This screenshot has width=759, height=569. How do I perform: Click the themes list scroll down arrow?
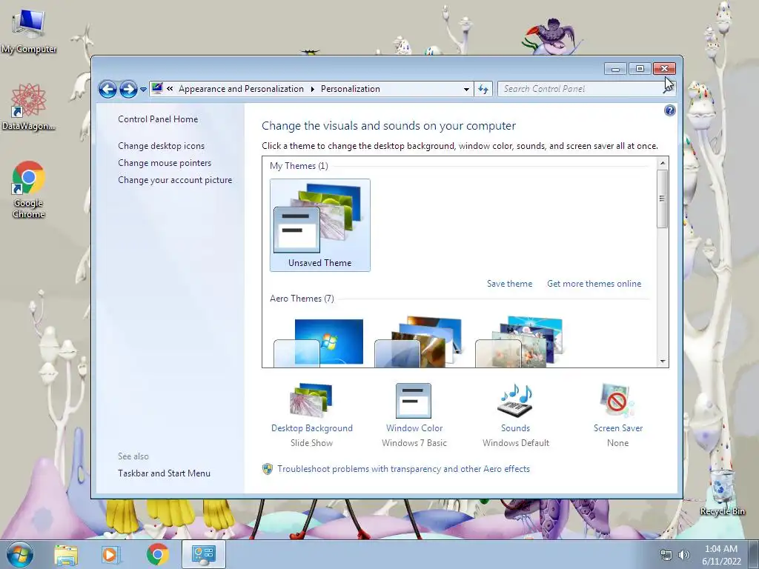pos(662,362)
